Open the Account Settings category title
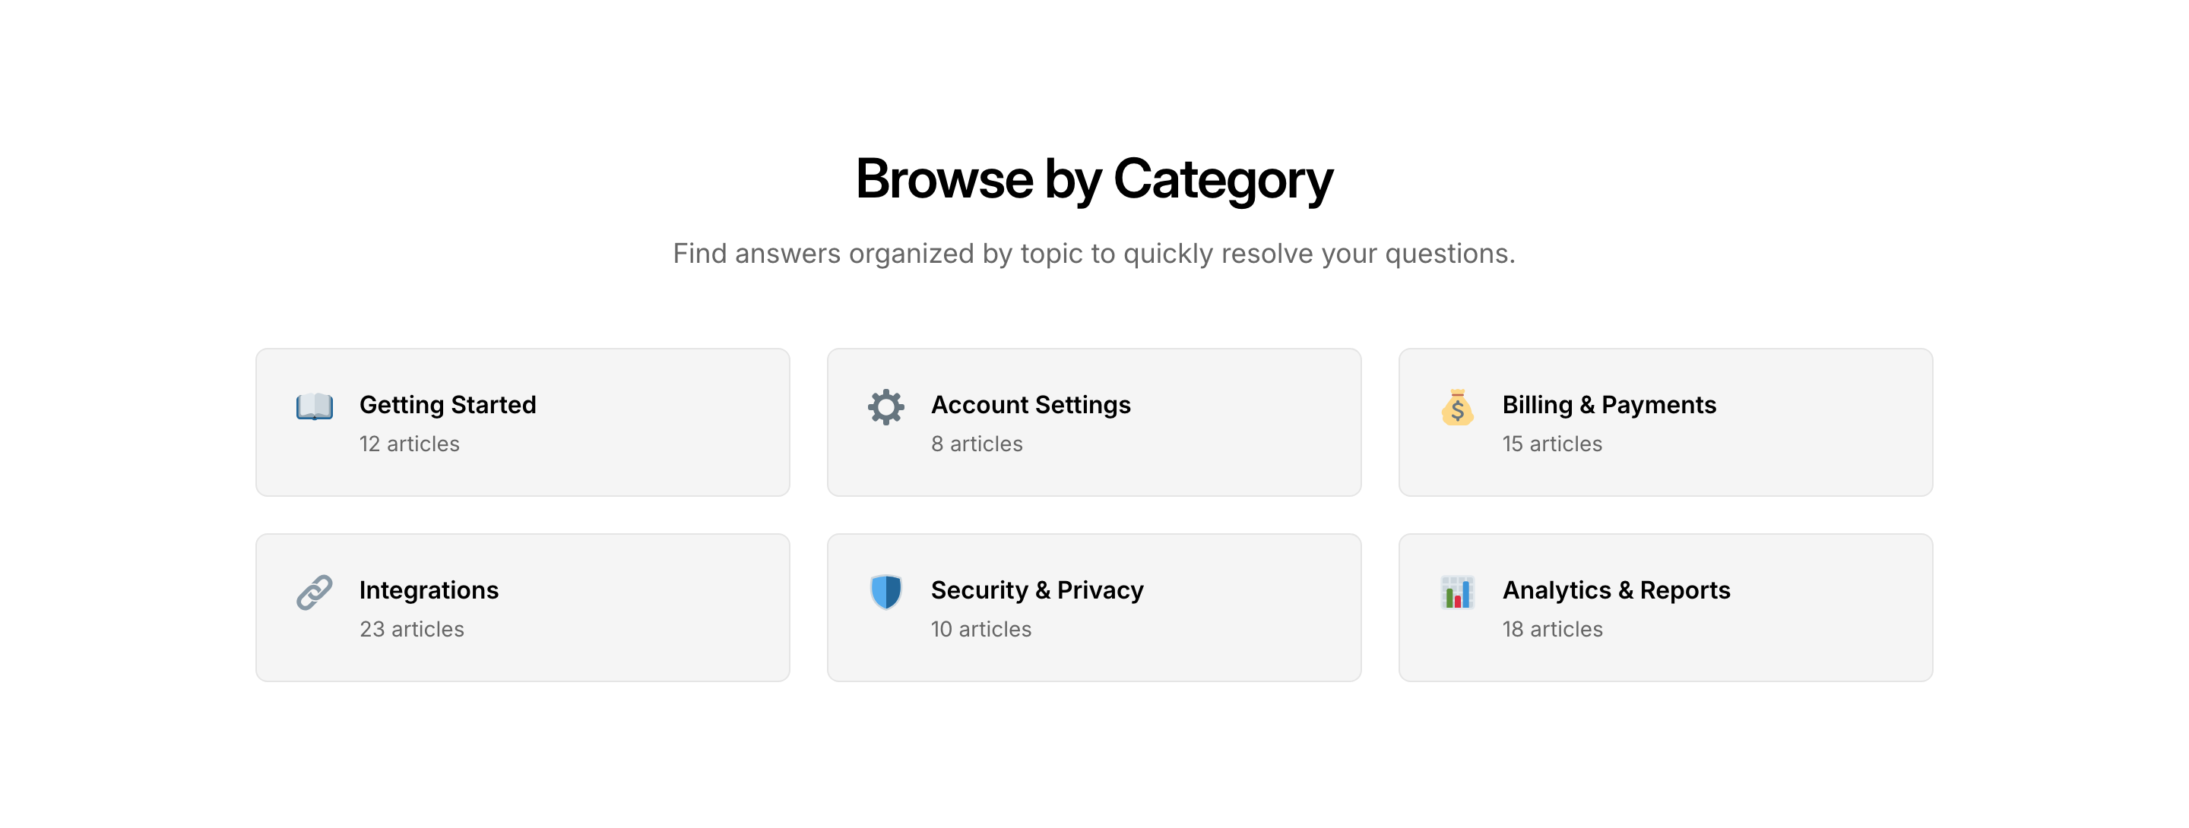This screenshot has width=2189, height=828. pyautogui.click(x=1030, y=405)
